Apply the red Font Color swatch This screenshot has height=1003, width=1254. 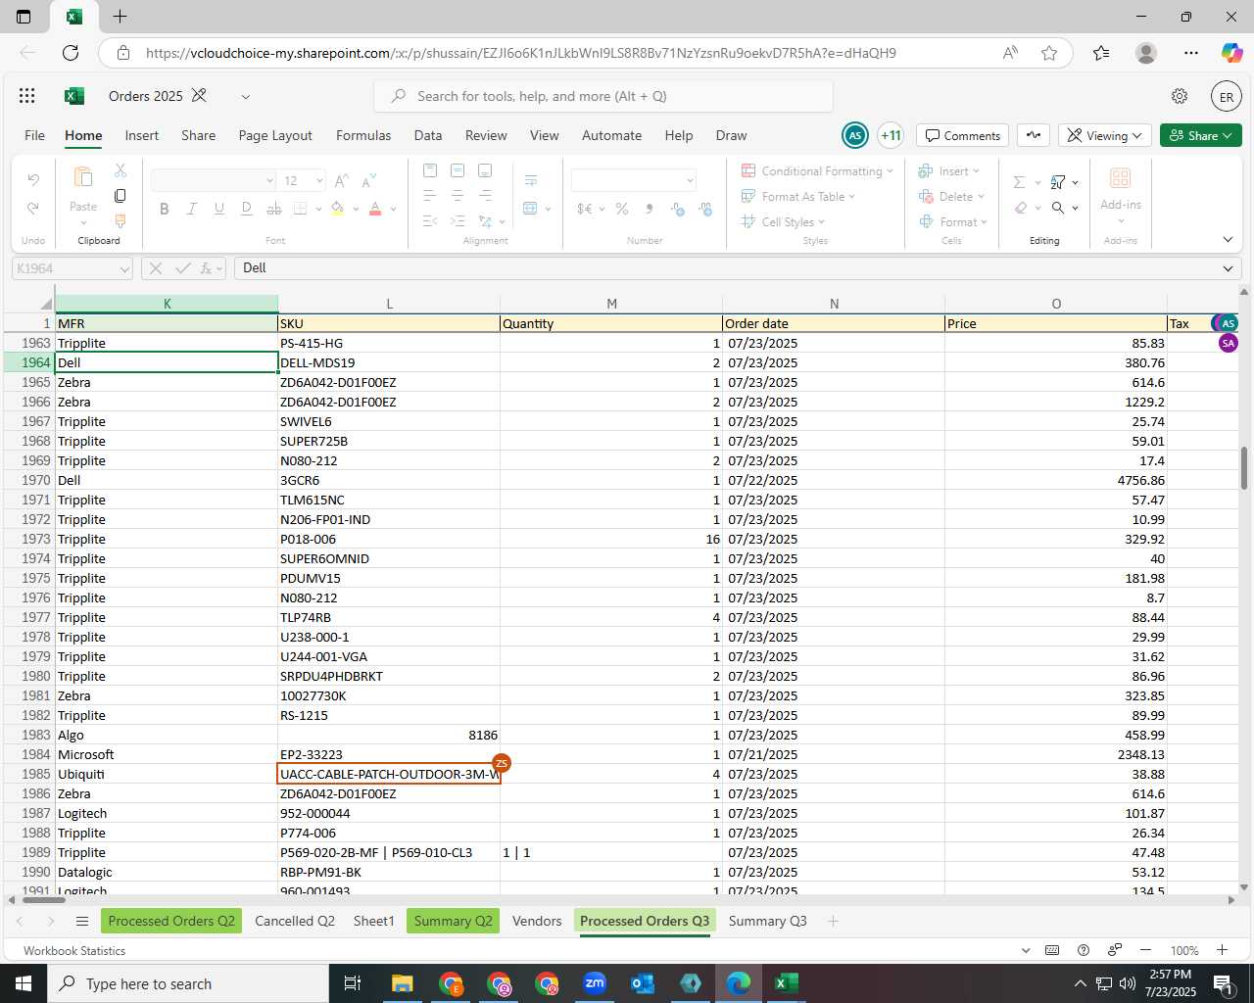point(374,208)
